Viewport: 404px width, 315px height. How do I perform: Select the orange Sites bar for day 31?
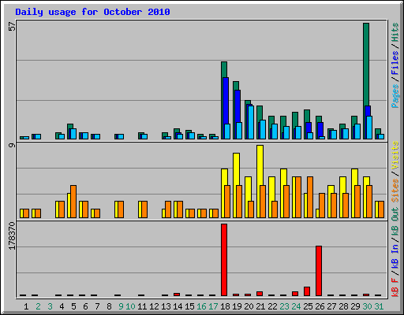click(381, 209)
